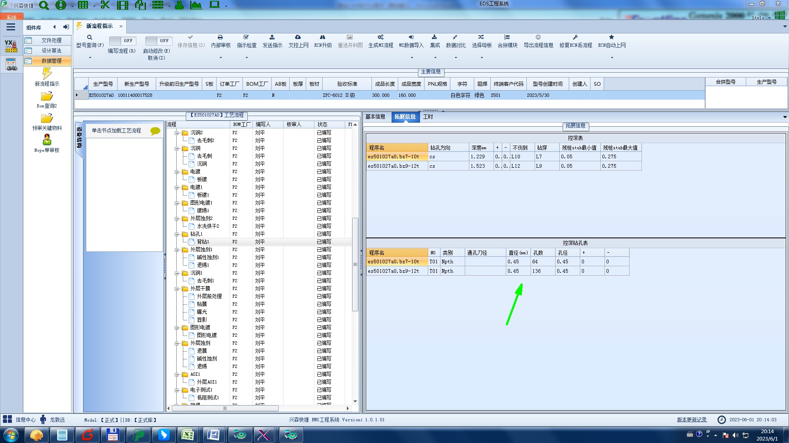Open Excel from the Windows taskbar
The width and height of the screenshot is (789, 443).
click(188, 435)
